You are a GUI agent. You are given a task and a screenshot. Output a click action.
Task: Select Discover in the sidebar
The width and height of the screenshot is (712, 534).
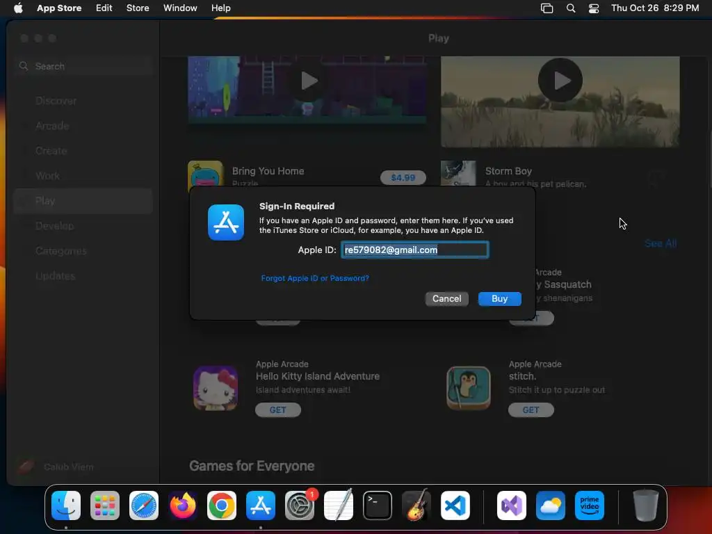(83, 101)
